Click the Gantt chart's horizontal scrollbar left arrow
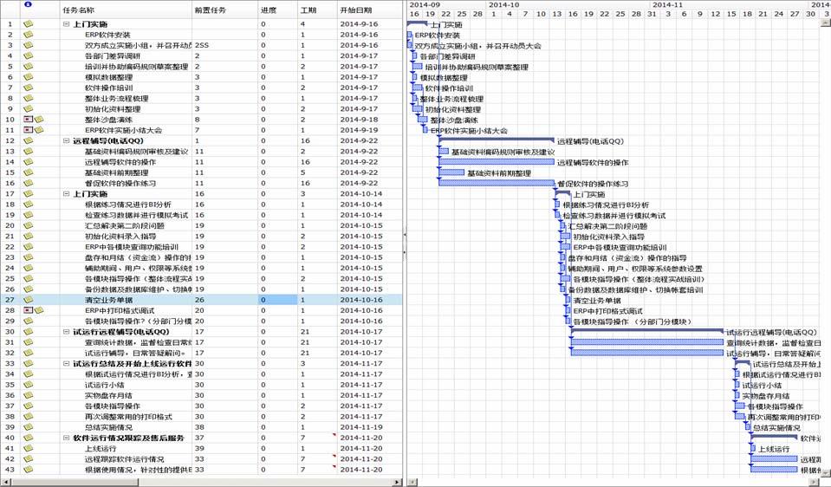831x487 pixels. click(x=411, y=482)
